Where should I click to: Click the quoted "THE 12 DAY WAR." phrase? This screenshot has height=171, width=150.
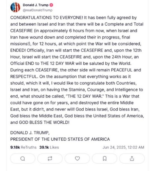click(x=85, y=96)
